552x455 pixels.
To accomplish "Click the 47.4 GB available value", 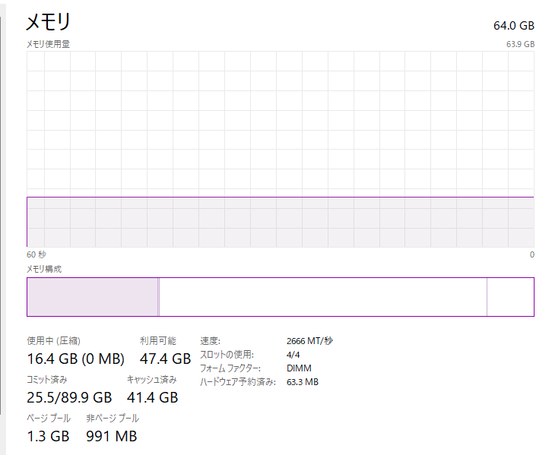I will click(x=165, y=359).
